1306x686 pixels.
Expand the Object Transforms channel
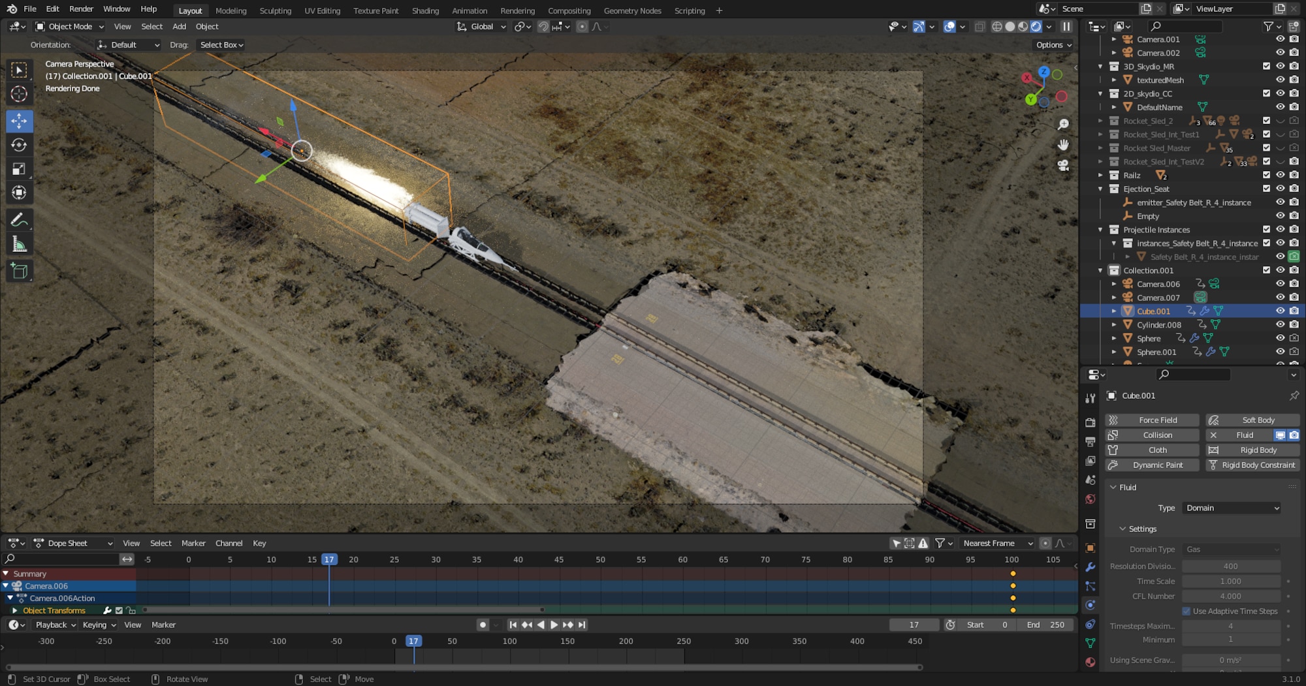[x=14, y=611]
